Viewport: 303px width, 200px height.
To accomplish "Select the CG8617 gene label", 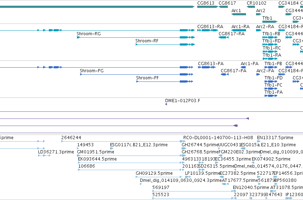I will [x=227, y=3].
